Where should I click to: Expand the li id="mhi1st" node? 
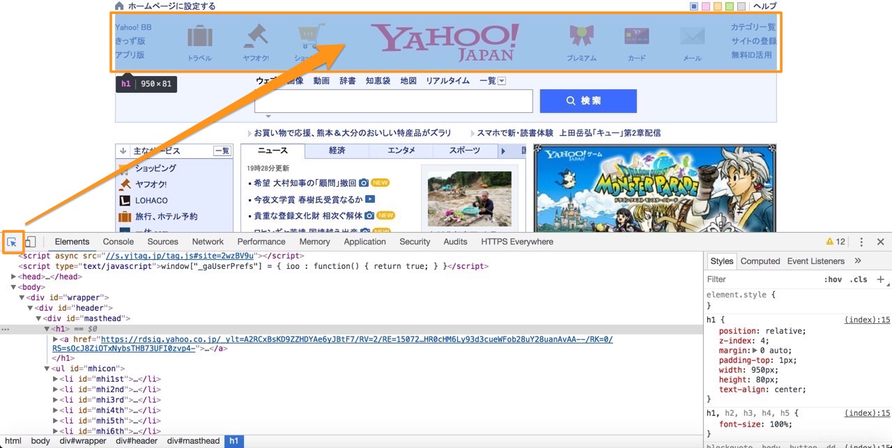(55, 379)
